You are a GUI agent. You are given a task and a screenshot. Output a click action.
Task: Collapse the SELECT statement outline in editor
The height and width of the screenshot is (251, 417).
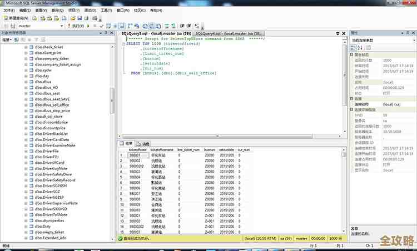click(123, 43)
